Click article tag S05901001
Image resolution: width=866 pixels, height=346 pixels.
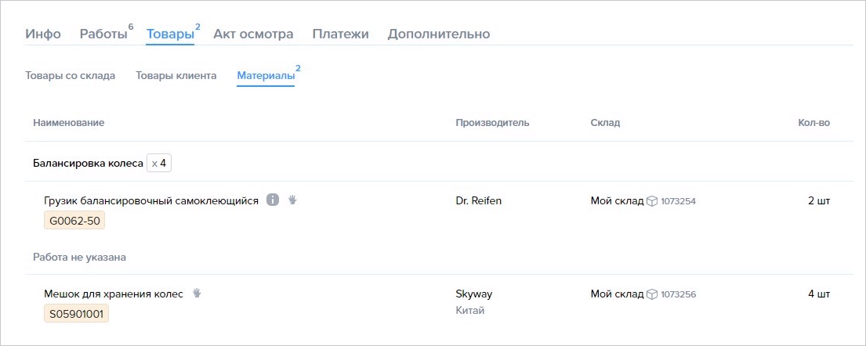pos(76,313)
